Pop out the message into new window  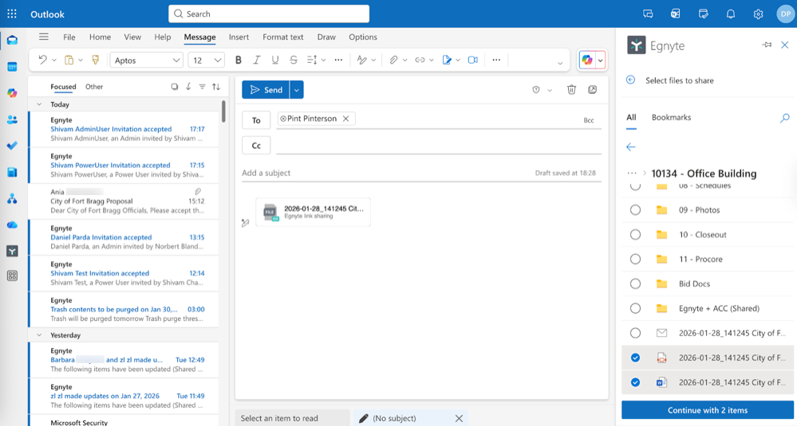pos(592,90)
